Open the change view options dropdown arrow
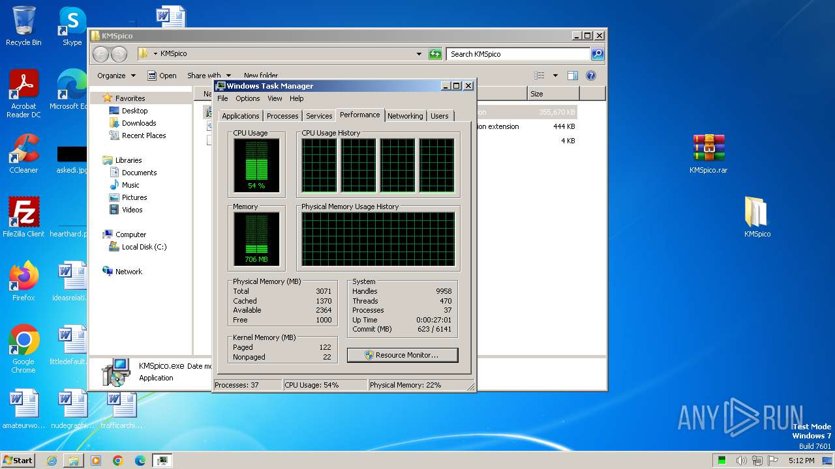 [555, 76]
